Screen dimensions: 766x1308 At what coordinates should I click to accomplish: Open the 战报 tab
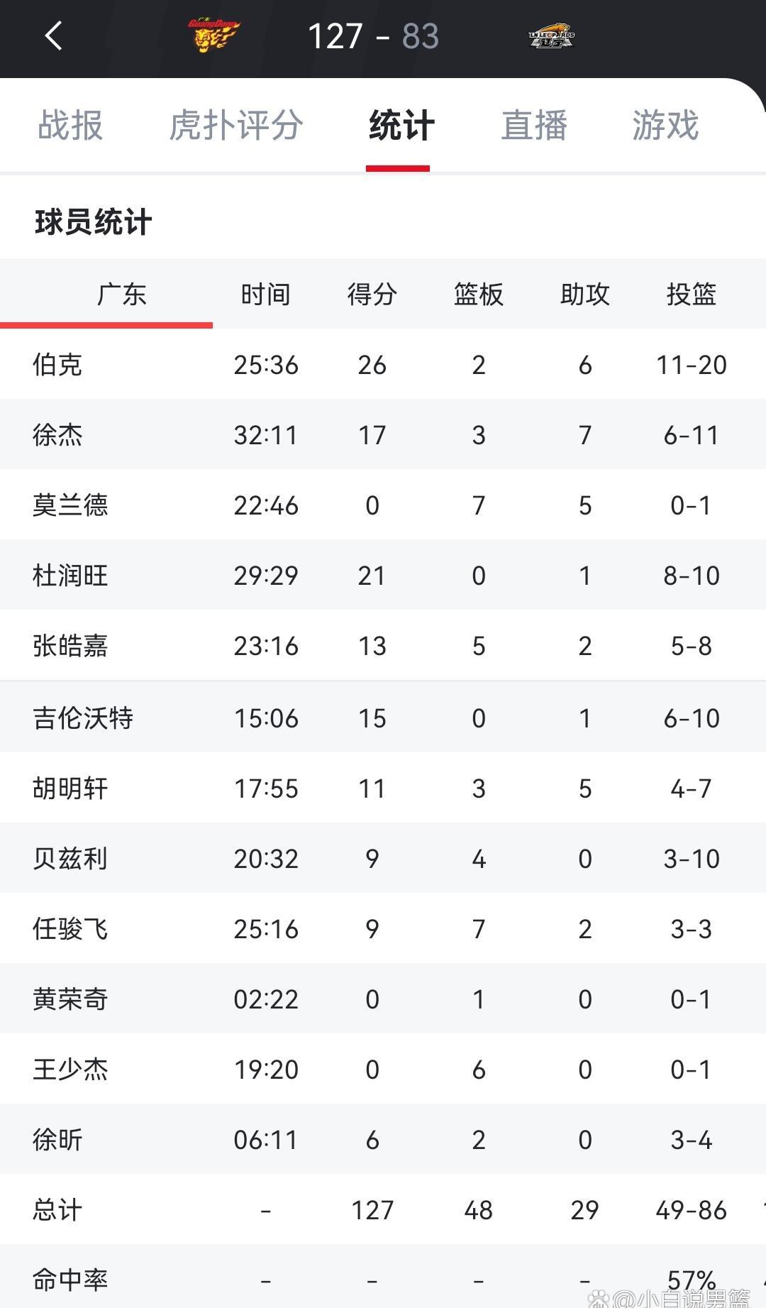click(x=71, y=126)
